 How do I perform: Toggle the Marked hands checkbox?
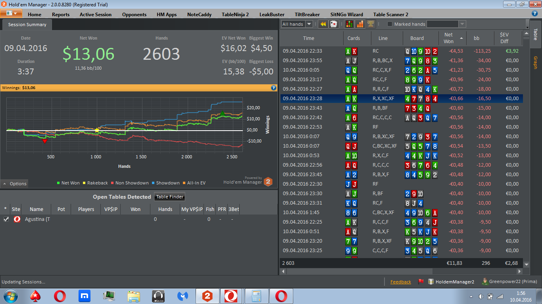[x=390, y=24]
